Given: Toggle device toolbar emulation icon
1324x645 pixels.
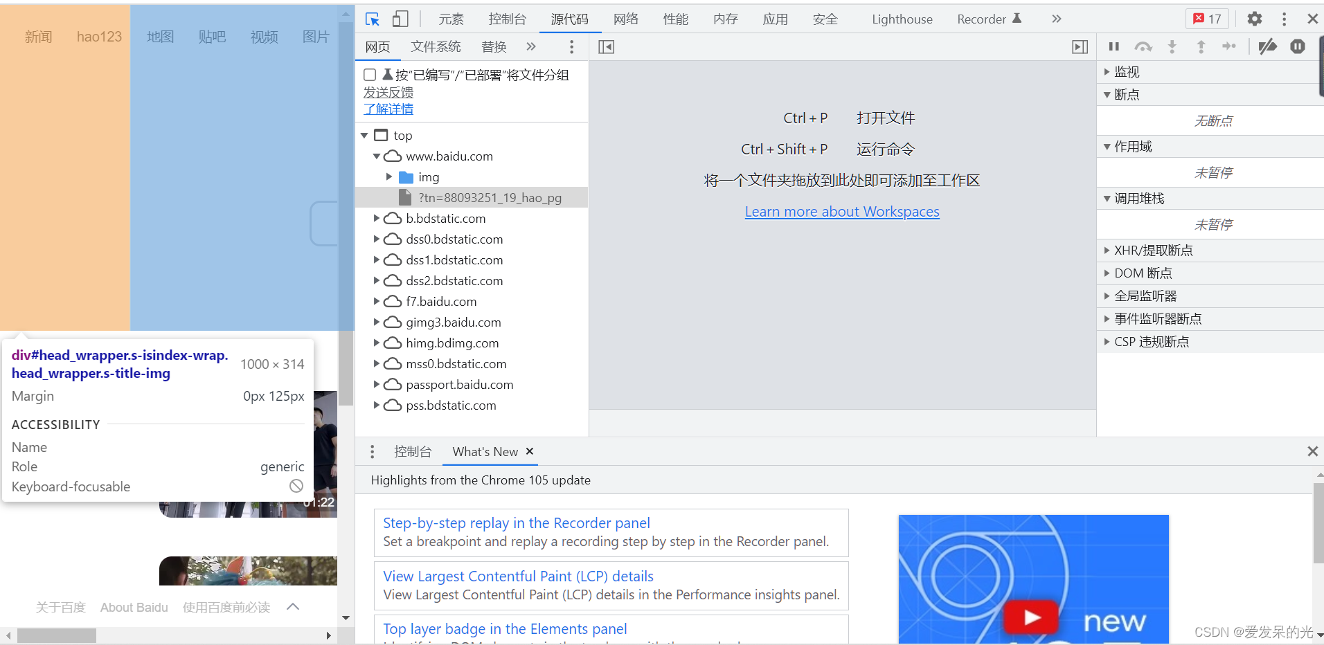Looking at the screenshot, I should [400, 19].
